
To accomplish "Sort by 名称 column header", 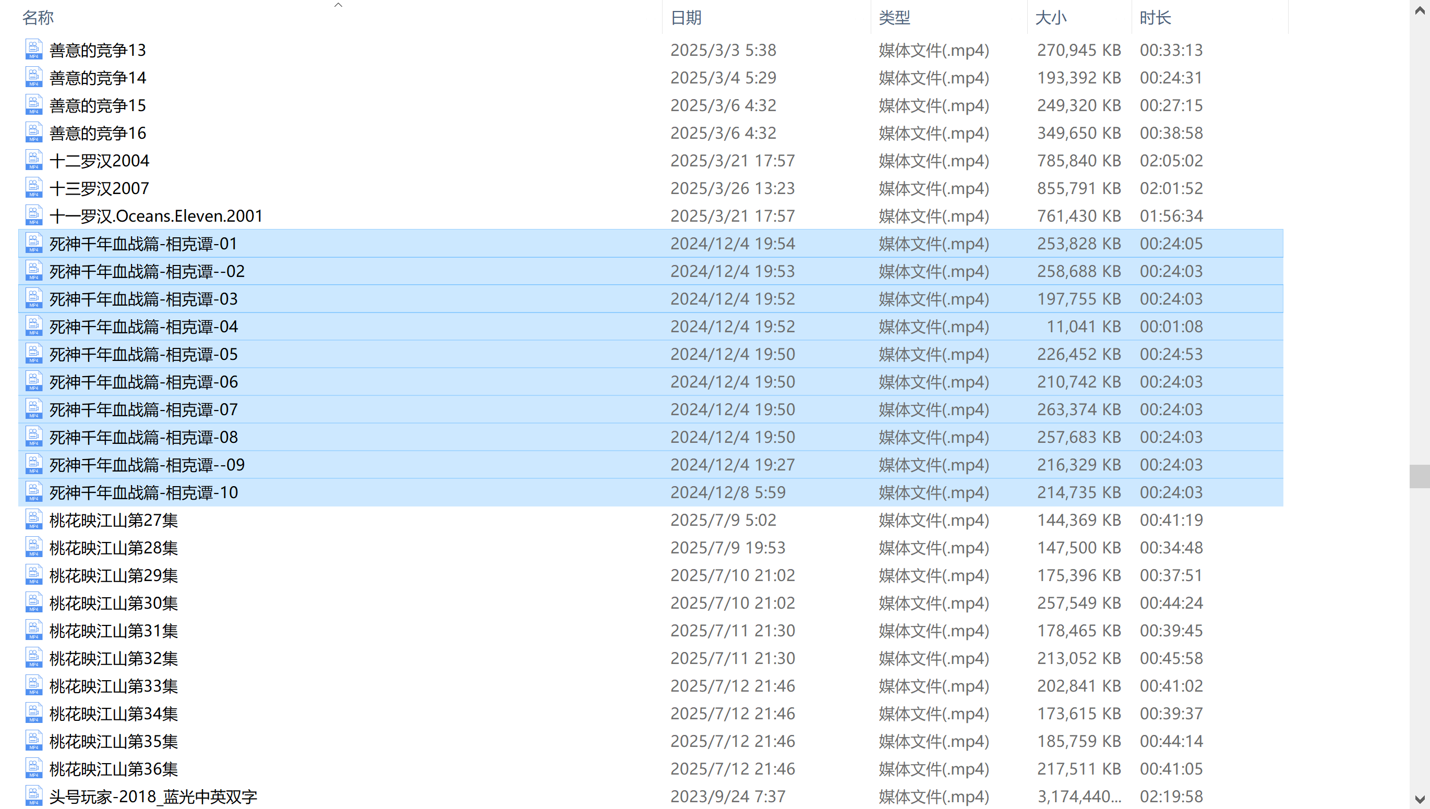I will [38, 18].
